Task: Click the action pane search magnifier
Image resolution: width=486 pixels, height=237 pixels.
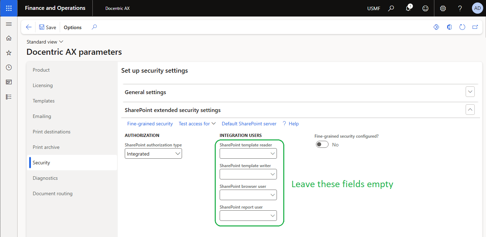Action: [94, 27]
